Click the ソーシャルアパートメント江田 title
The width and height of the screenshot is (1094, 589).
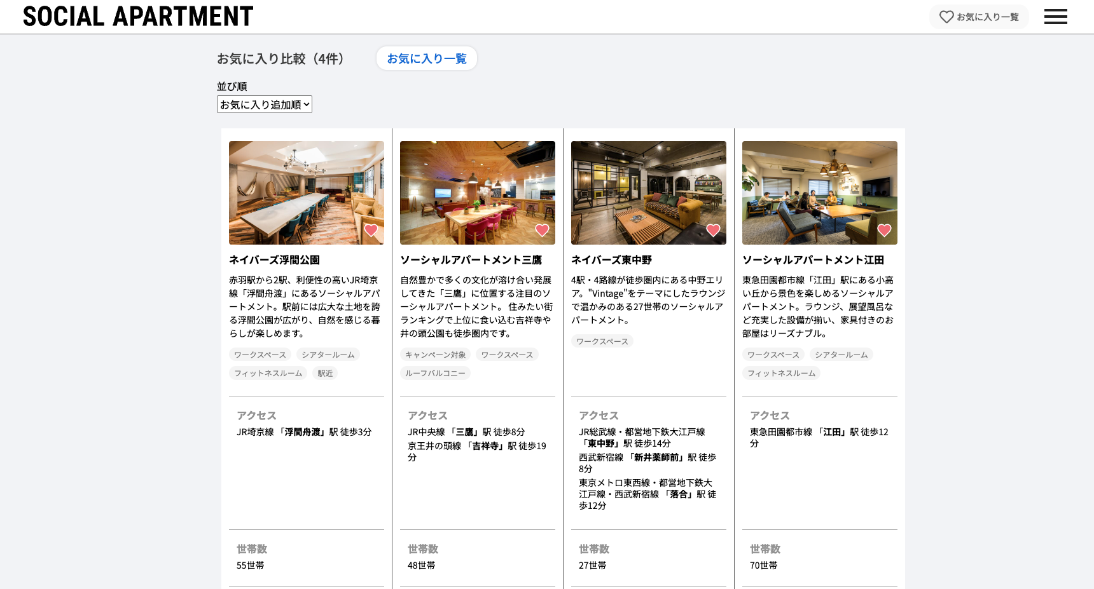pyautogui.click(x=813, y=260)
